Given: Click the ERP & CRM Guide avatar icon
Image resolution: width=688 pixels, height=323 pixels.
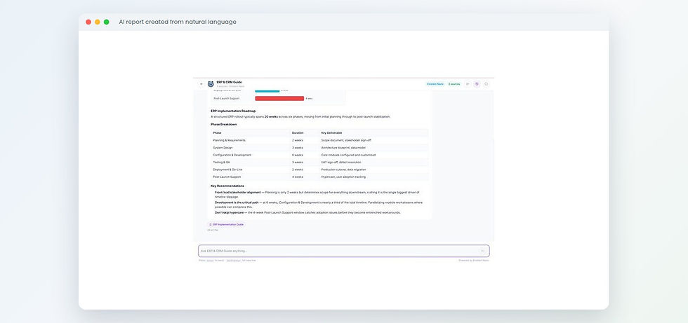Looking at the screenshot, I should 211,84.
